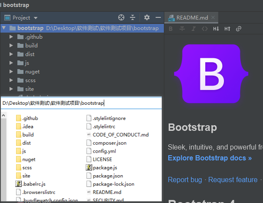Click the increase header level icon
The width and height of the screenshot is (263, 203).
coord(227,29)
